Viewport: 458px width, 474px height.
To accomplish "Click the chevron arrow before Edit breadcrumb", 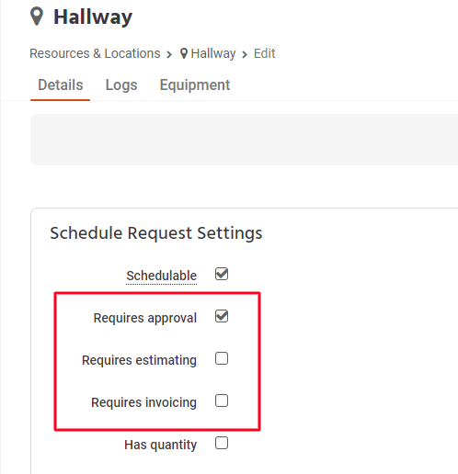I will [245, 55].
